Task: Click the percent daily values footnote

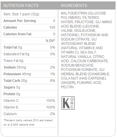Action: pyautogui.click(x=28, y=122)
